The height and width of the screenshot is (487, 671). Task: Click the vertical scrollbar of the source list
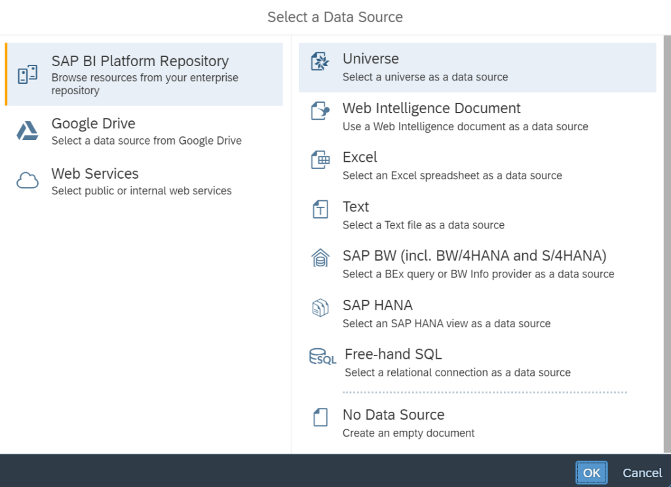667,243
